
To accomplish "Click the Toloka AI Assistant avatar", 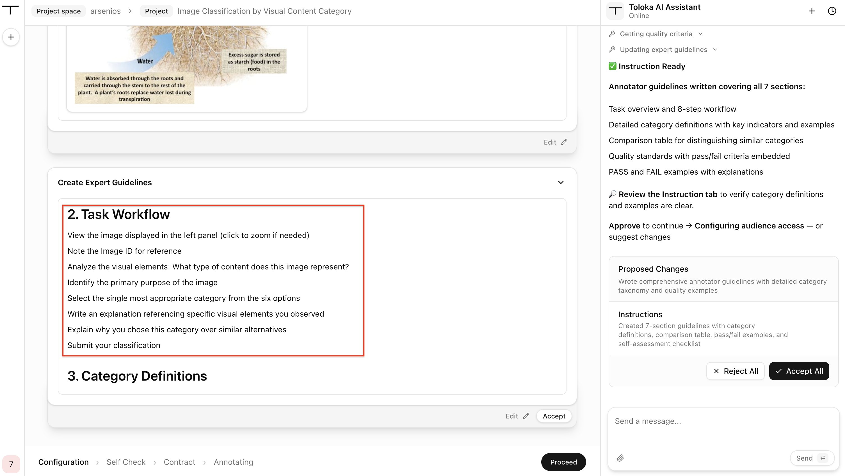I will tap(615, 11).
